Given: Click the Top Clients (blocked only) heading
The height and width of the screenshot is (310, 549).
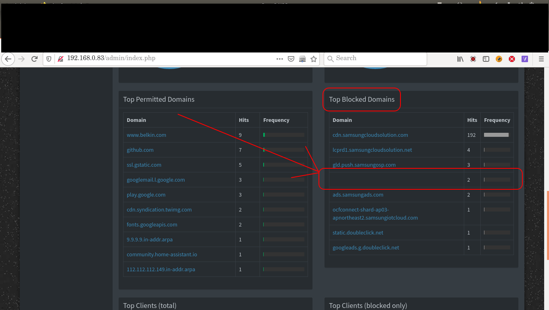Looking at the screenshot, I should pos(368,306).
